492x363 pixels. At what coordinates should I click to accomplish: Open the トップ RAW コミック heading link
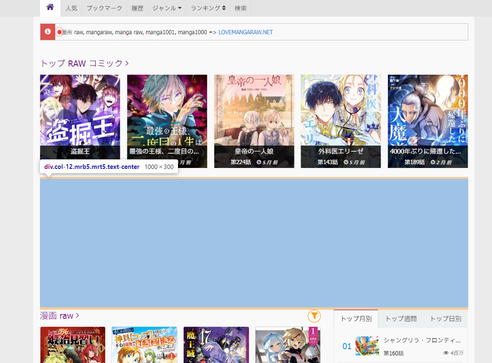coord(84,63)
